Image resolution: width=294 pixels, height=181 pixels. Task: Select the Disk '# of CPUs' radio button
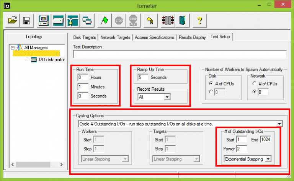point(211,83)
